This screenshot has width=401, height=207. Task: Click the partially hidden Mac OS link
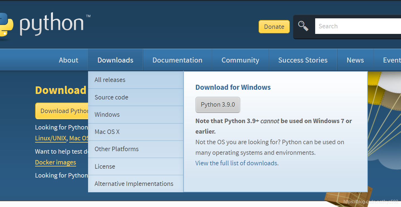[79, 138]
